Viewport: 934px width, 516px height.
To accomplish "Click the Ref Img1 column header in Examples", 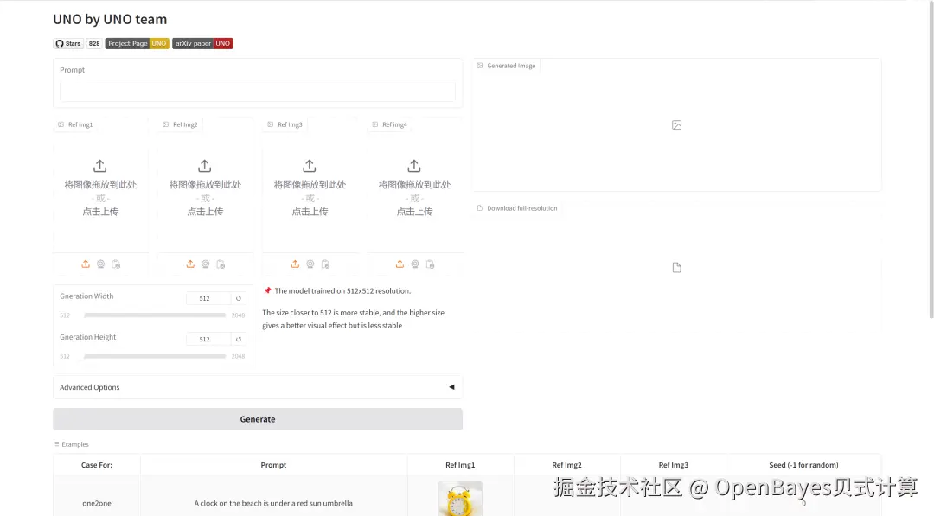I will tap(460, 465).
